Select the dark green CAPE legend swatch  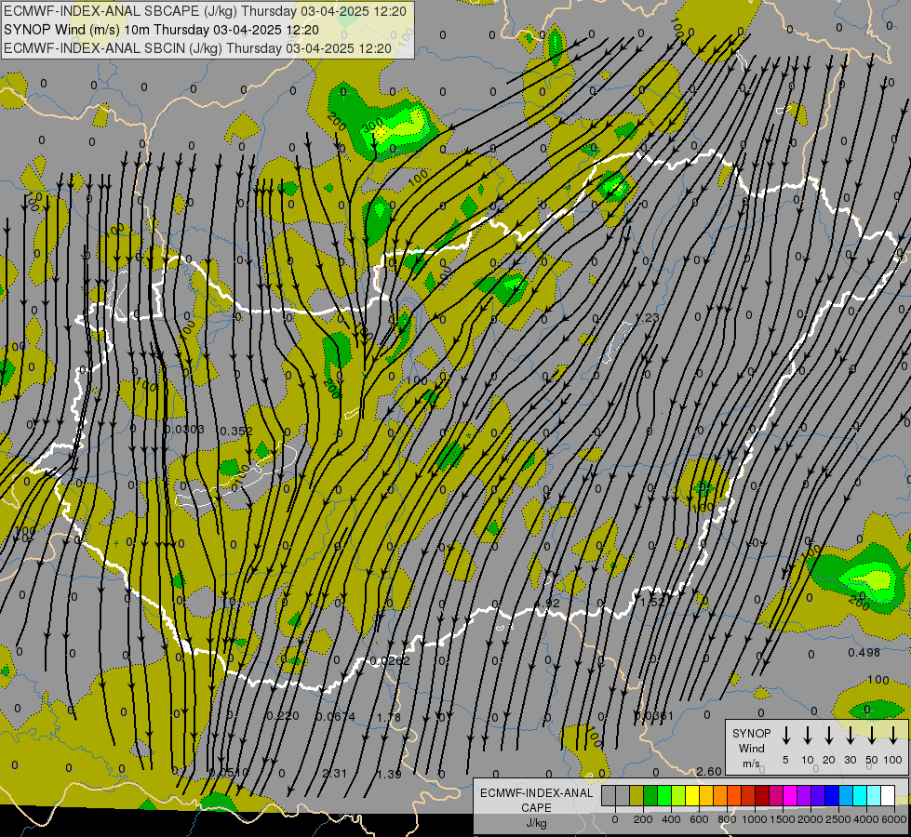[650, 796]
